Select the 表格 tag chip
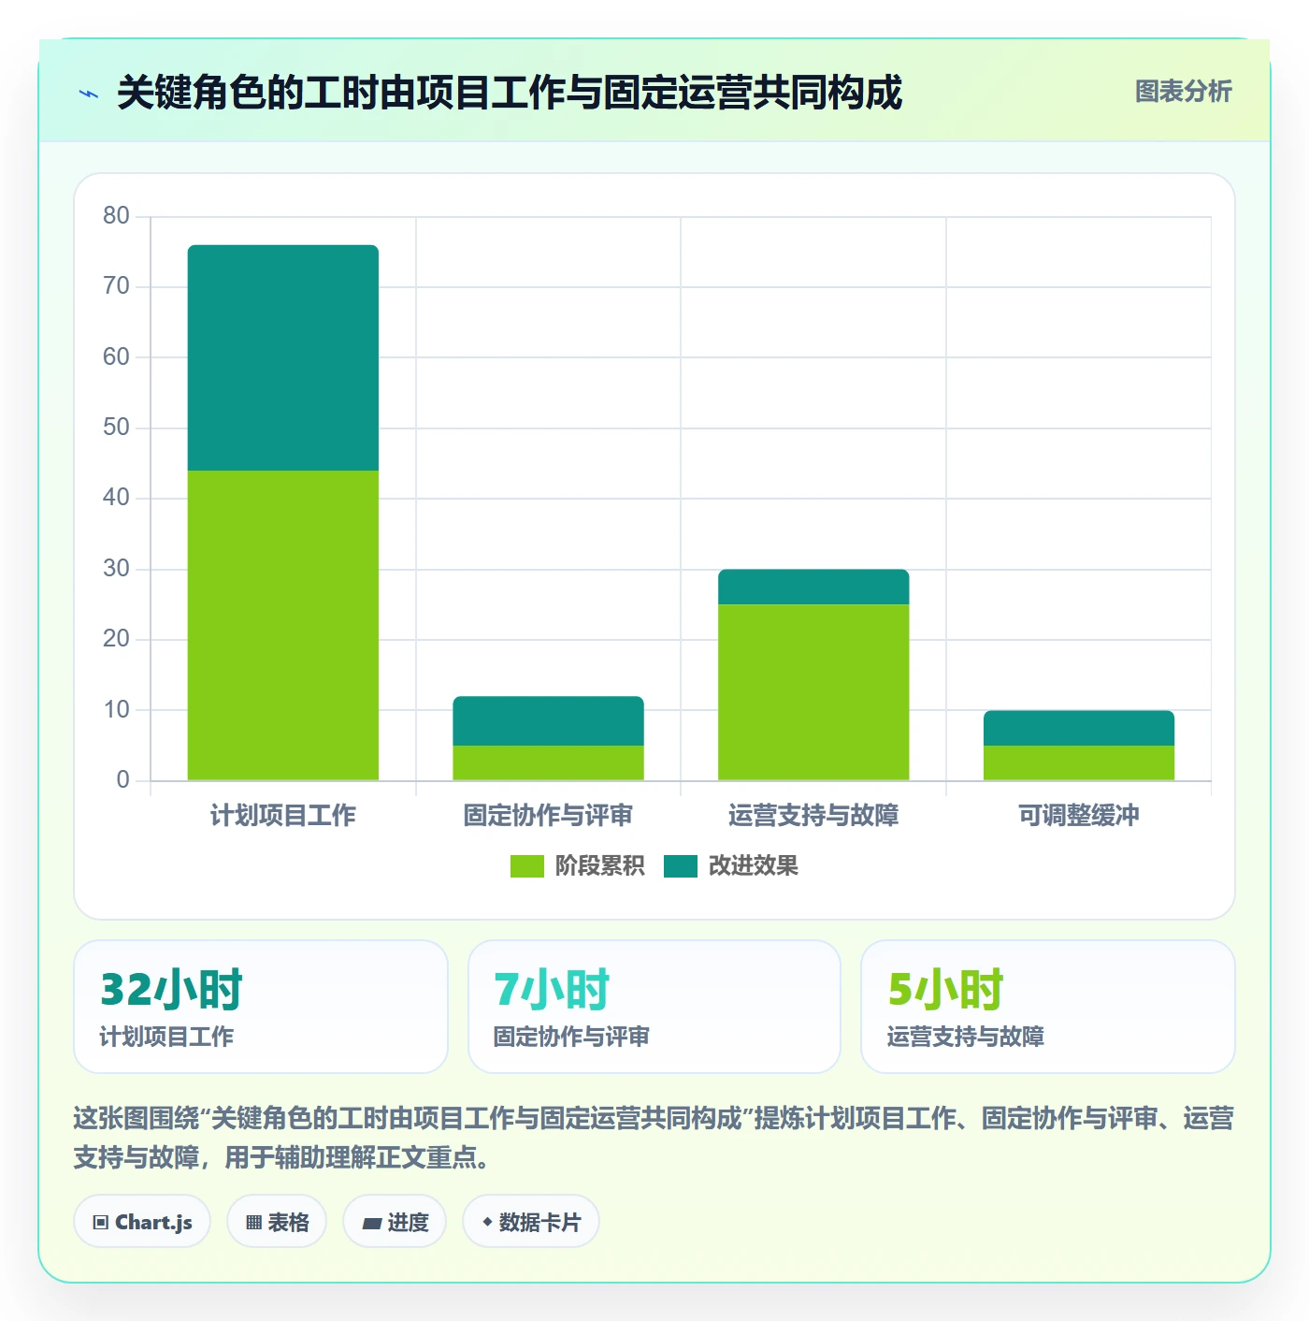Viewport: 1309px width, 1321px height. [x=277, y=1222]
